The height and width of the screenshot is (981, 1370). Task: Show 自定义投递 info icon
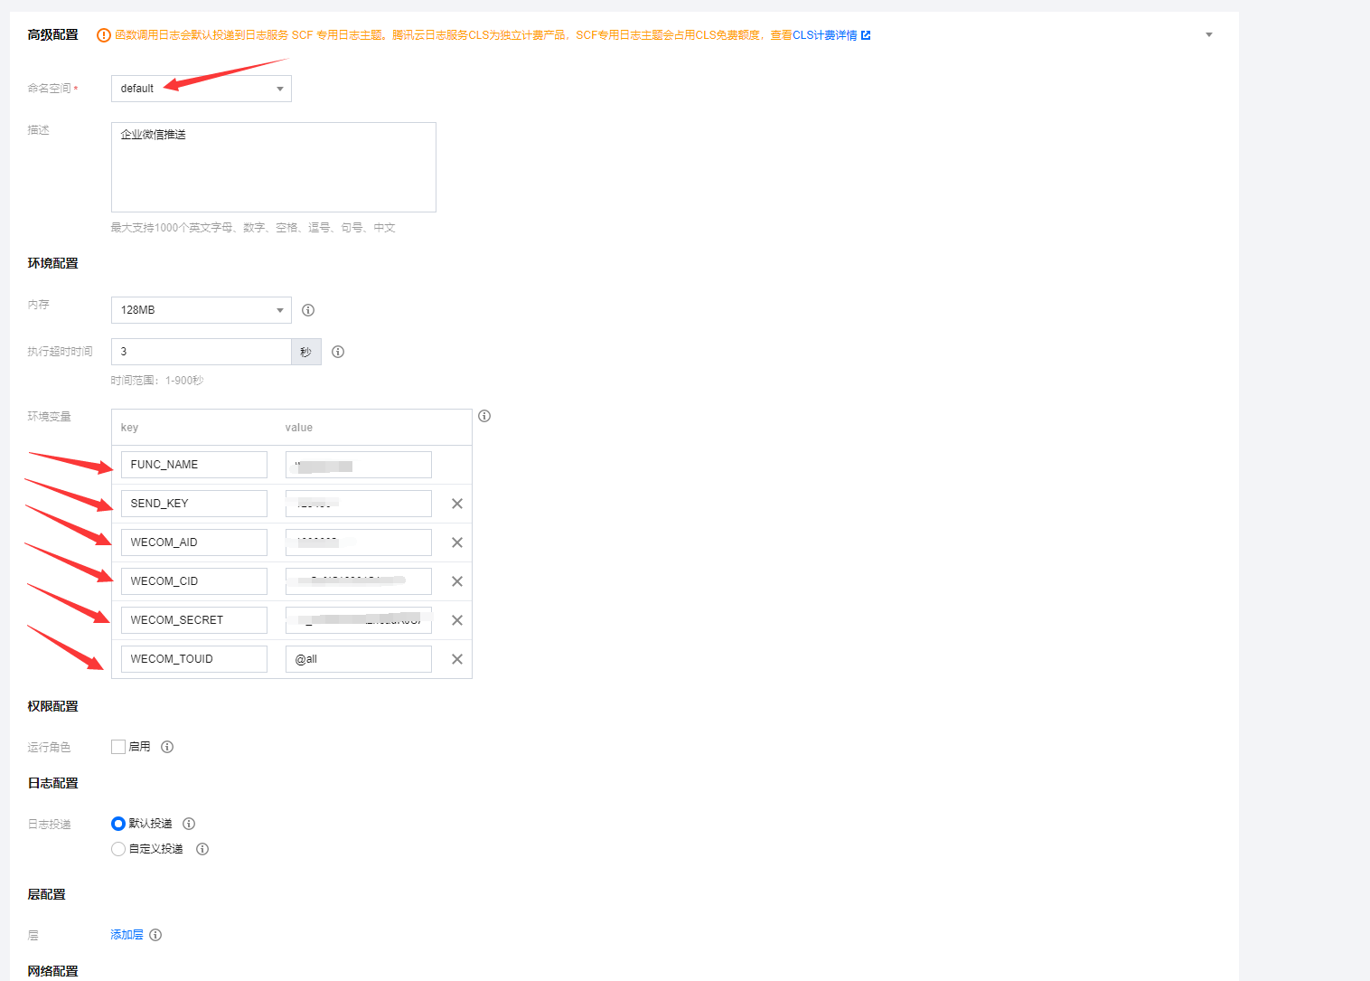(x=202, y=849)
